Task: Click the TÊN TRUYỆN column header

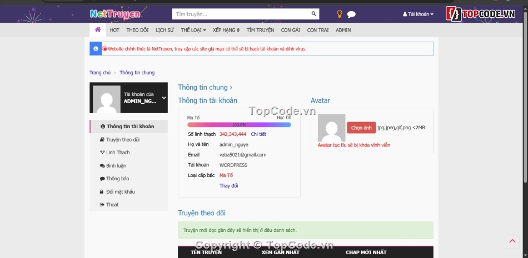Action: click(206, 252)
